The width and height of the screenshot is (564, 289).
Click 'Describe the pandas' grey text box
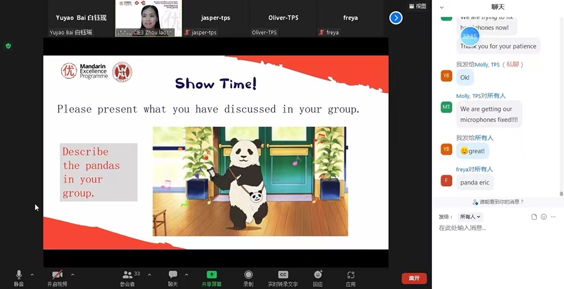pyautogui.click(x=99, y=172)
